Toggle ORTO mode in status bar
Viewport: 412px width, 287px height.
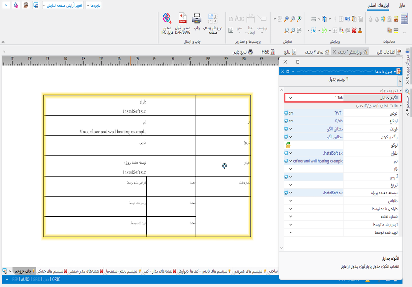56,279
